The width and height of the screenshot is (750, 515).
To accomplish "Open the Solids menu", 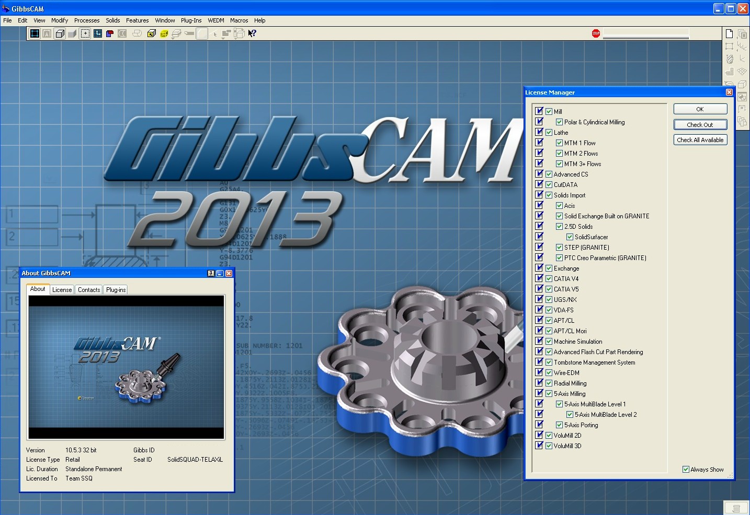I will (x=113, y=20).
